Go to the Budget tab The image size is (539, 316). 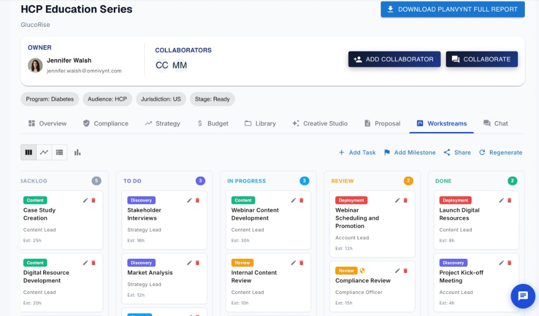pos(212,124)
